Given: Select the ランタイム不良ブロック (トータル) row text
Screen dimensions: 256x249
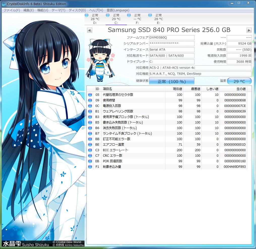Looking at the screenshot, I should pos(127,133).
